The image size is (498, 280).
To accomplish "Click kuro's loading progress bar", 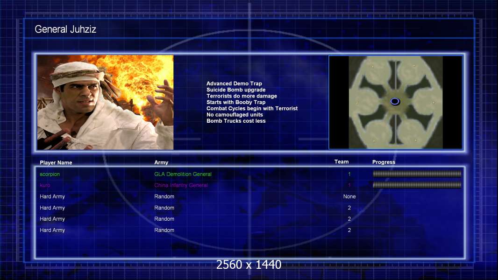I will 417,185.
